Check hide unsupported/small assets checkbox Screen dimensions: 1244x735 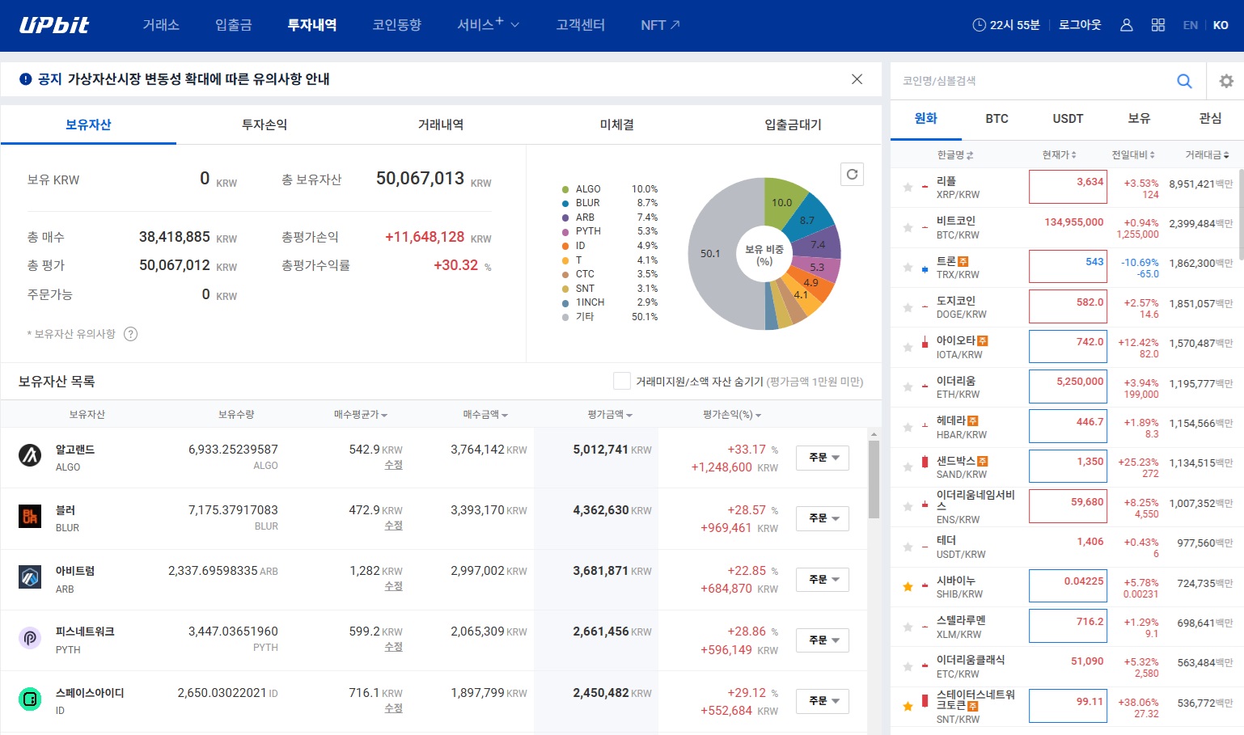(621, 381)
